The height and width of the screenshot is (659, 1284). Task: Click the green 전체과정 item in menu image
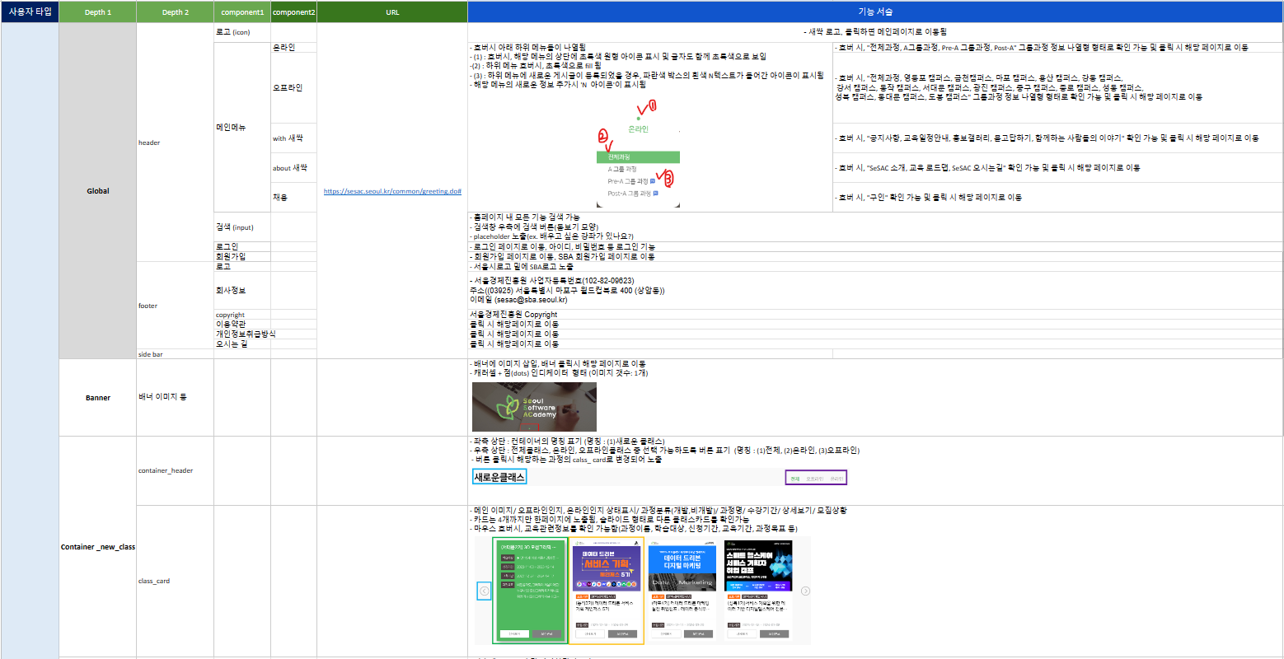click(639, 157)
